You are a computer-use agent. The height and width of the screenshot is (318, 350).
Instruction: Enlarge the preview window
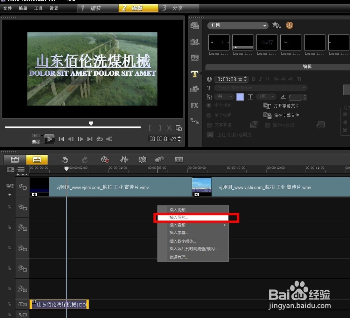point(178,128)
